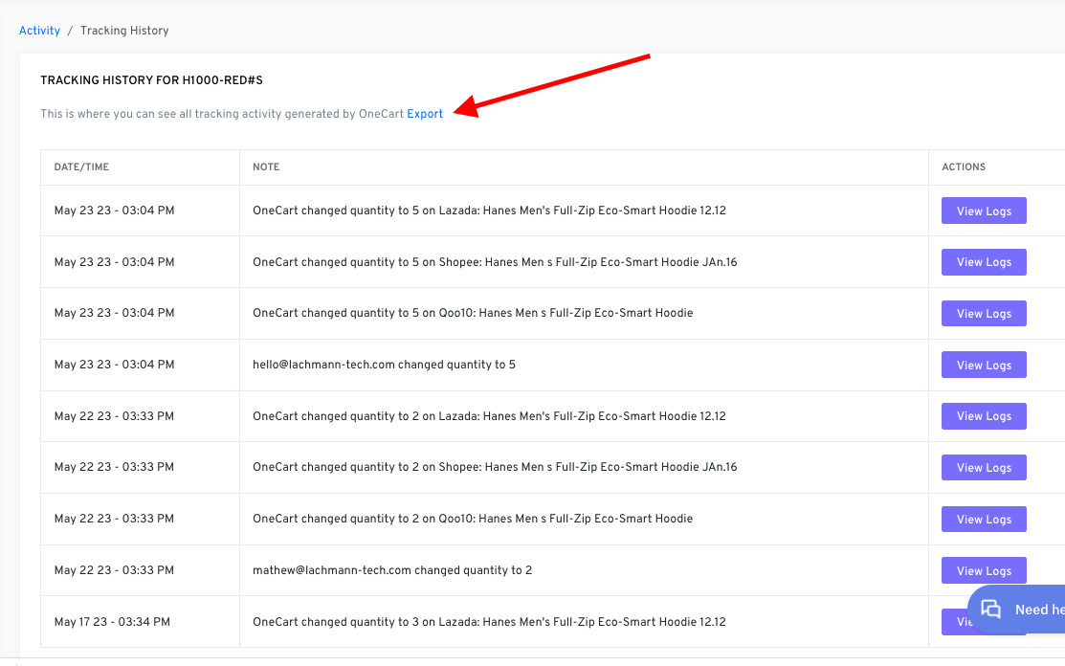Click the hello@lachmann-tech.com quantity note

coord(384,365)
